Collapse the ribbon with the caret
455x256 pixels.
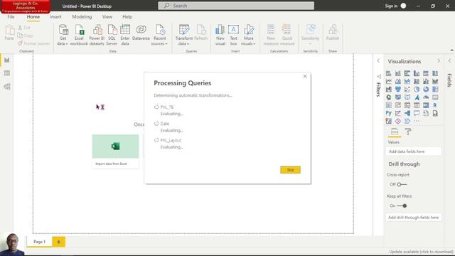[451, 50]
